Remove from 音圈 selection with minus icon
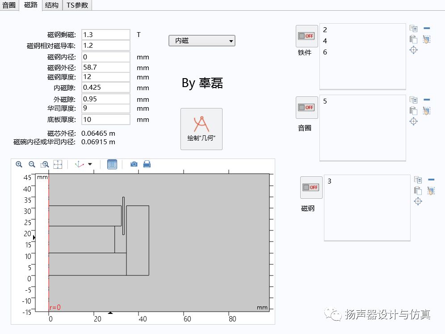The height and width of the screenshot is (334, 445). pyautogui.click(x=426, y=100)
